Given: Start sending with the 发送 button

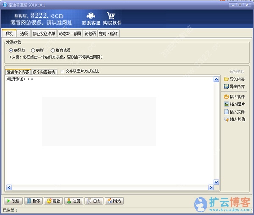Looking at the screenshot, I should (x=13, y=201).
